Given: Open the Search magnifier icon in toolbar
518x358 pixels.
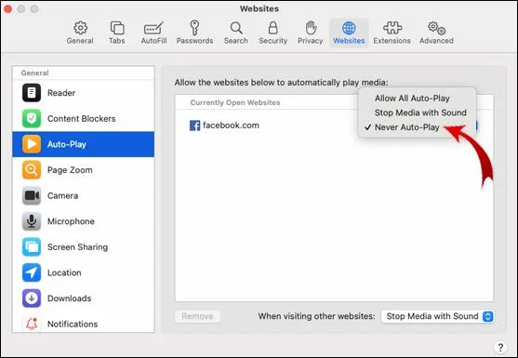Looking at the screenshot, I should [x=236, y=29].
